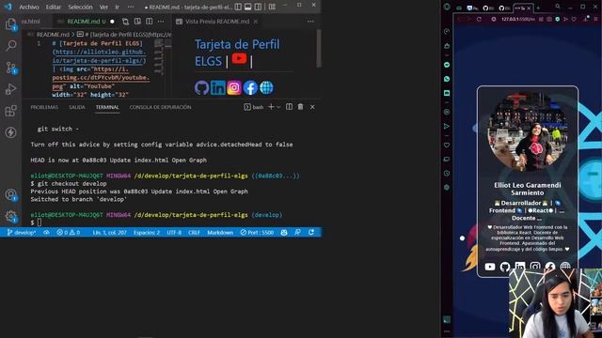The width and height of the screenshot is (602, 338).
Task: Open the Accounts icon in activity bar
Action: tap(10, 194)
